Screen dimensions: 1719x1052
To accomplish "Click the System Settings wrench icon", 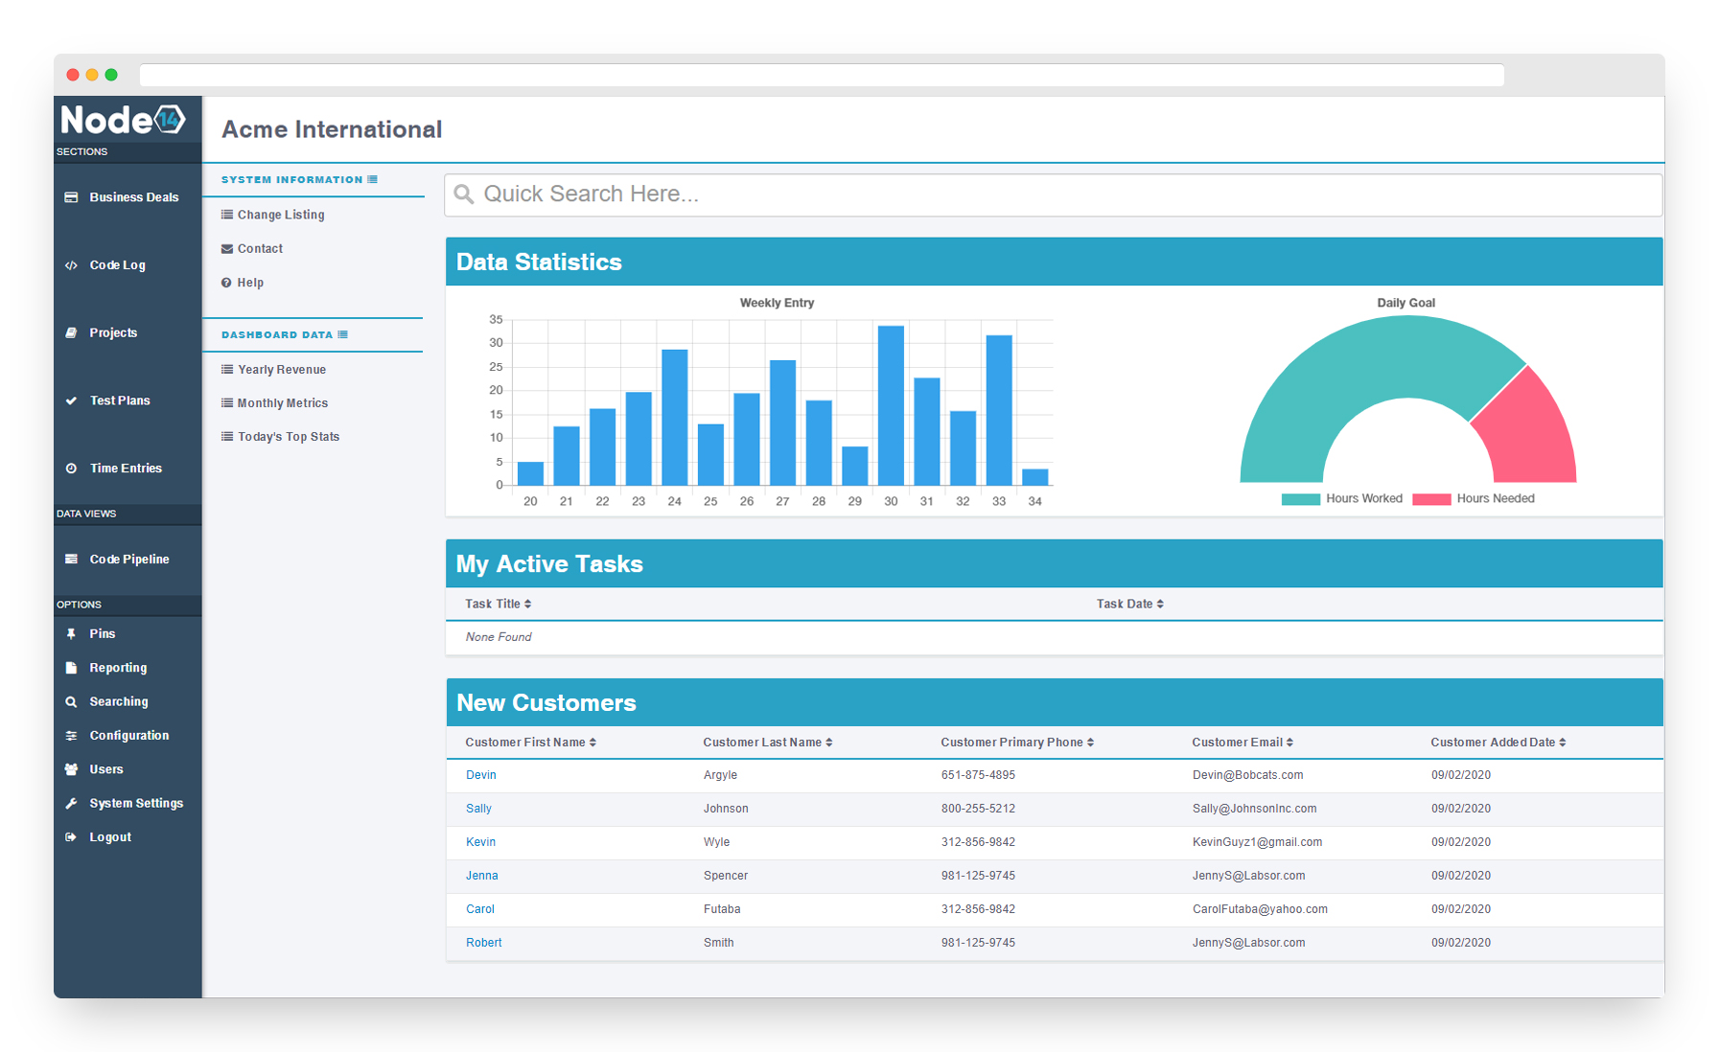I will pos(71,802).
